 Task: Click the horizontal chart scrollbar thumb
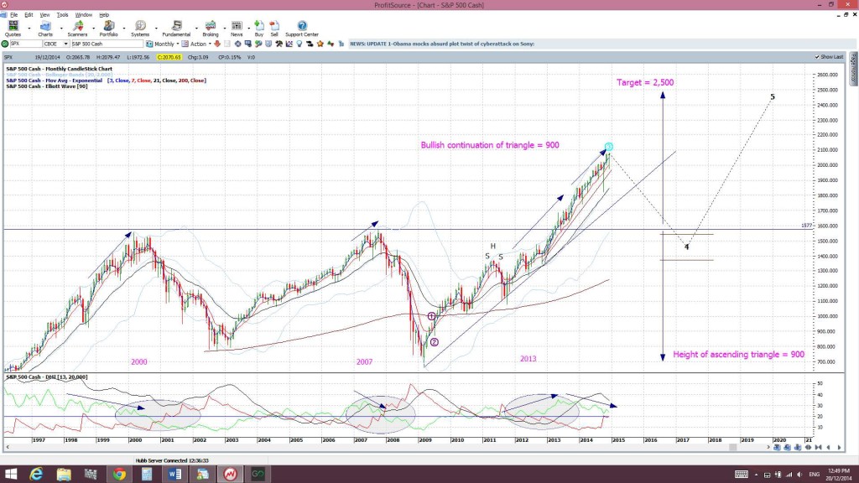[732, 448]
